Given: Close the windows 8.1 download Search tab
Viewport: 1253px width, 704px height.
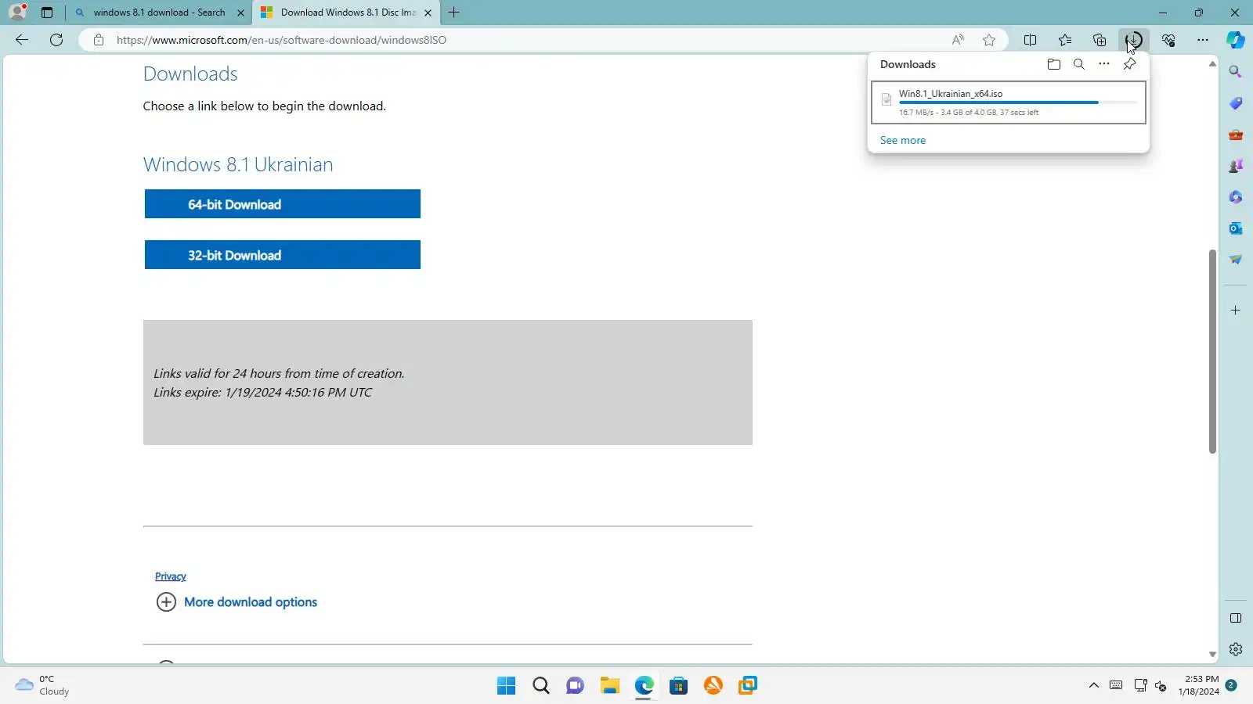Looking at the screenshot, I should 240,13.
